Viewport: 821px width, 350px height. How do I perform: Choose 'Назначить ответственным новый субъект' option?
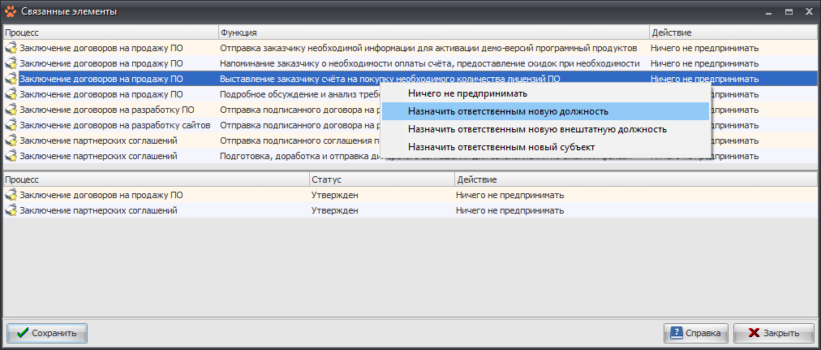pos(501,147)
